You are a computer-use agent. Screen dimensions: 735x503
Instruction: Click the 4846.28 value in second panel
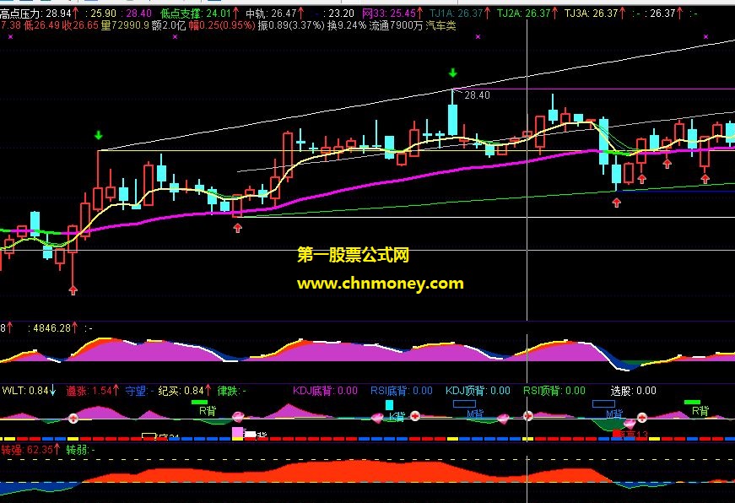(x=52, y=328)
